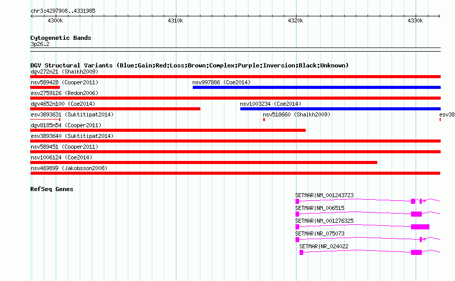Click the red bar for esv3893640
The image size is (455, 281).
pos(235,141)
